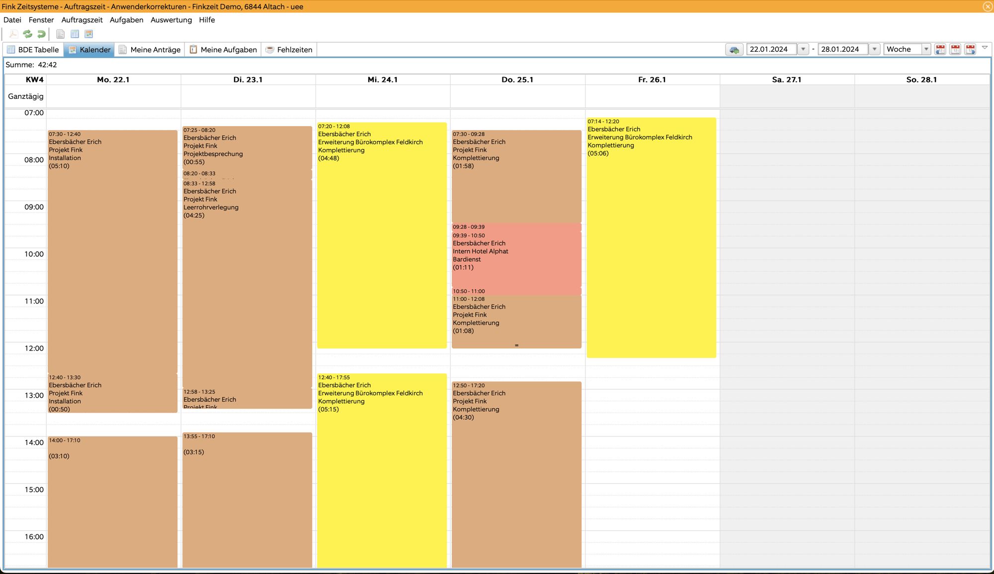Viewport: 994px width, 574px height.
Task: Close the window with orange X
Action: [x=988, y=6]
